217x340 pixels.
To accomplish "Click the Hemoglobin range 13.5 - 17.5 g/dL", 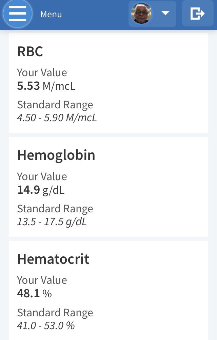I will click(52, 222).
